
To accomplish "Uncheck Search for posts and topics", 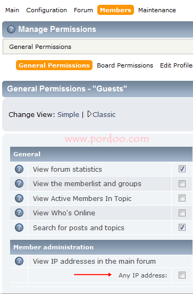I will coord(182,228).
